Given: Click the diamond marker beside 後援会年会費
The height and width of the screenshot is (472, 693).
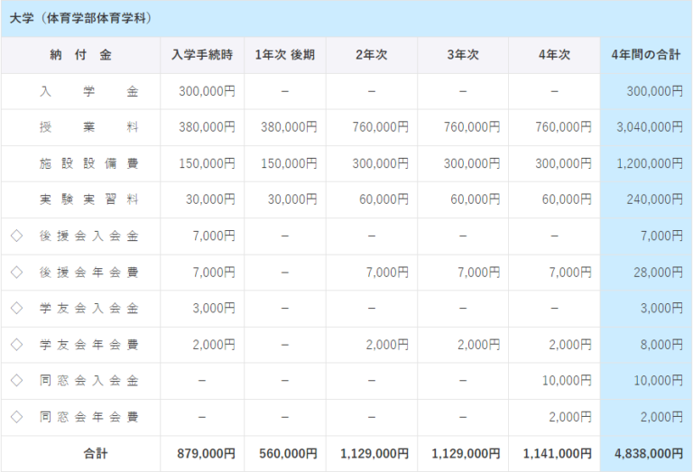Looking at the screenshot, I should pyautogui.click(x=16, y=273).
